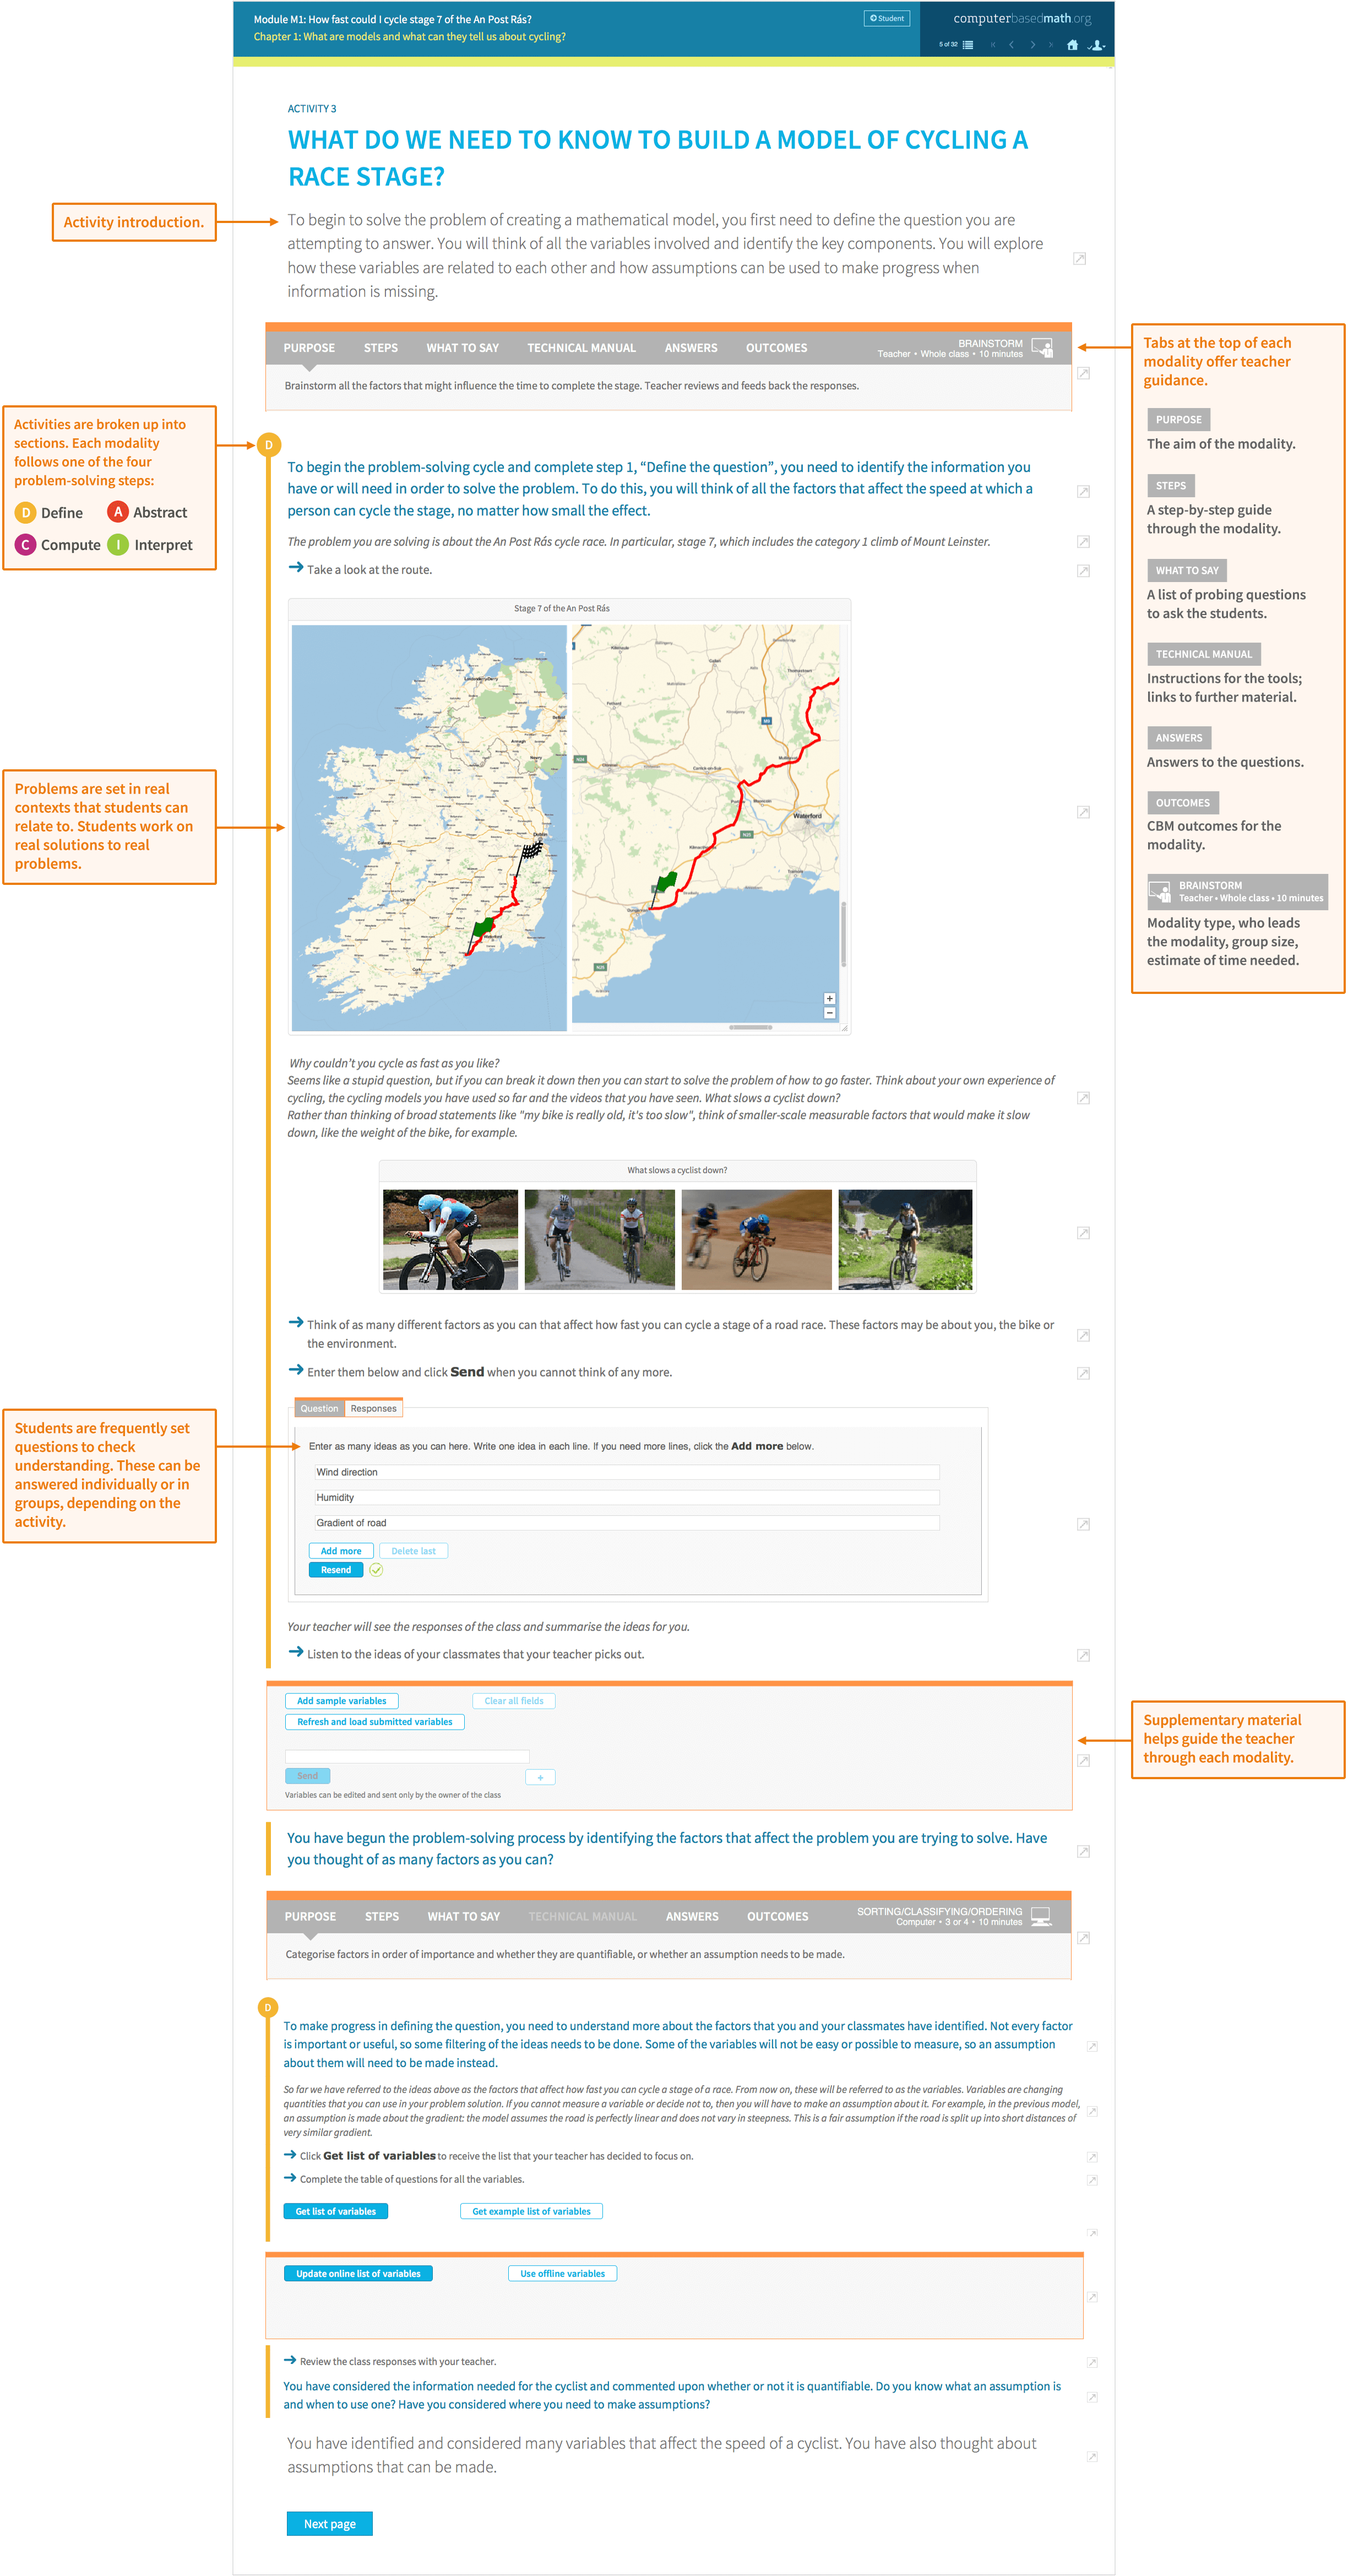Click the Next page button
This screenshot has height=2576, width=1348.
(x=330, y=2523)
